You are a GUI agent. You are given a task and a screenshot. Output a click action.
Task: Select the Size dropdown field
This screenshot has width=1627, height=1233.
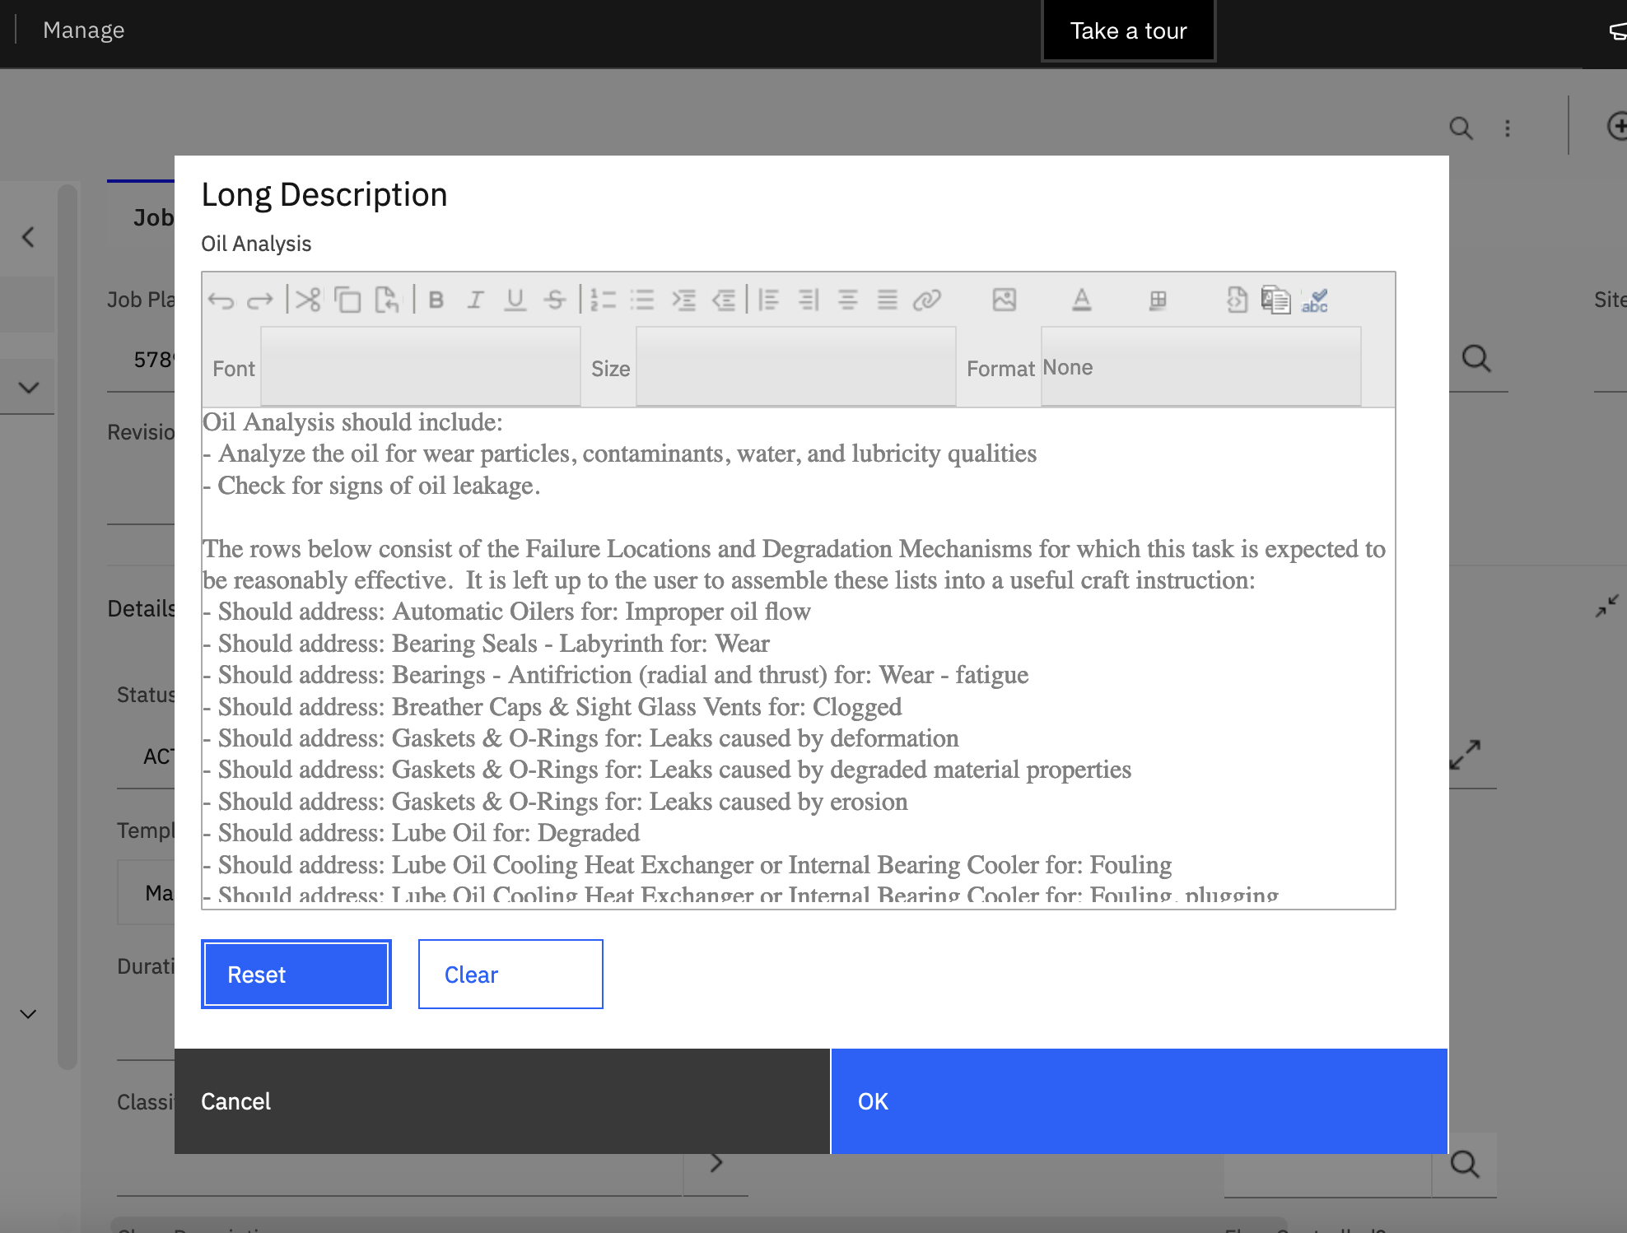794,366
